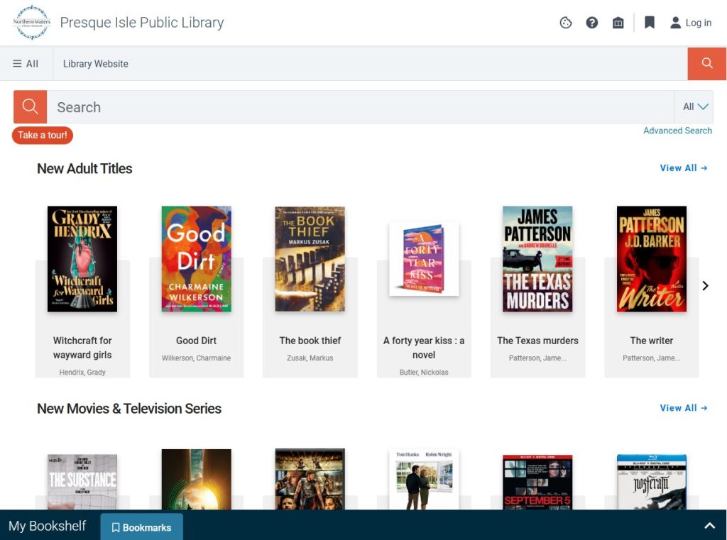Open The Substance movie cover
Viewport: 727px width, 540px height.
[82, 482]
